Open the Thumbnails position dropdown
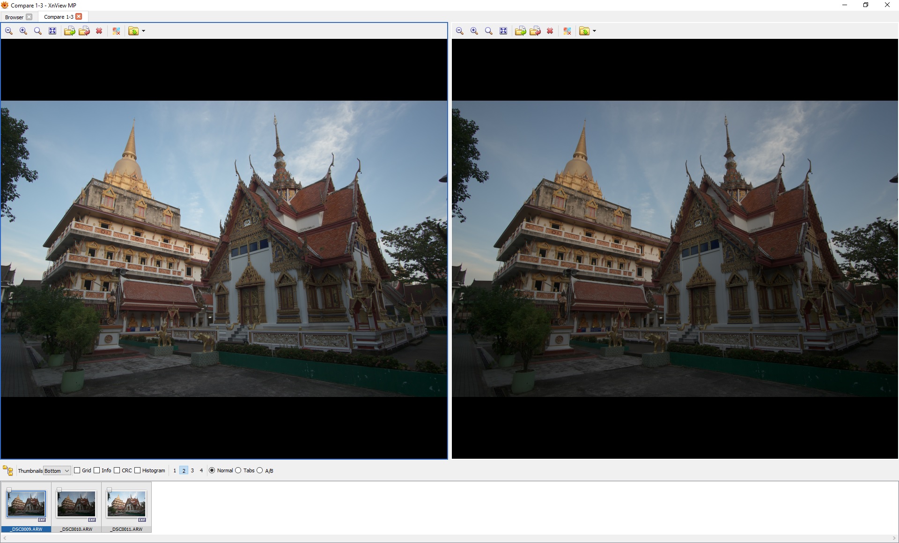The image size is (899, 543). click(57, 470)
